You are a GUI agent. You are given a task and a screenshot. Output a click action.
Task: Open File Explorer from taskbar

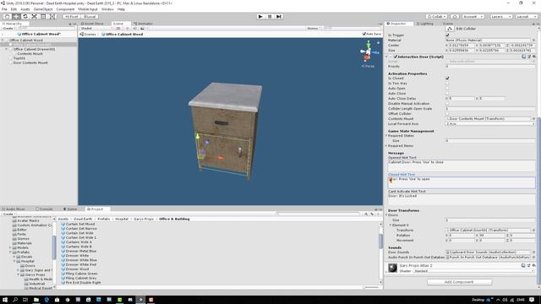coord(36,300)
